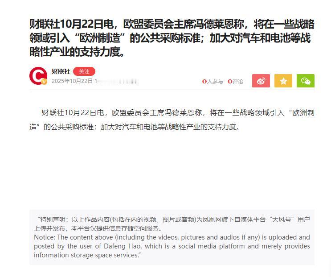Share via the green WeChat icon

tap(306, 81)
